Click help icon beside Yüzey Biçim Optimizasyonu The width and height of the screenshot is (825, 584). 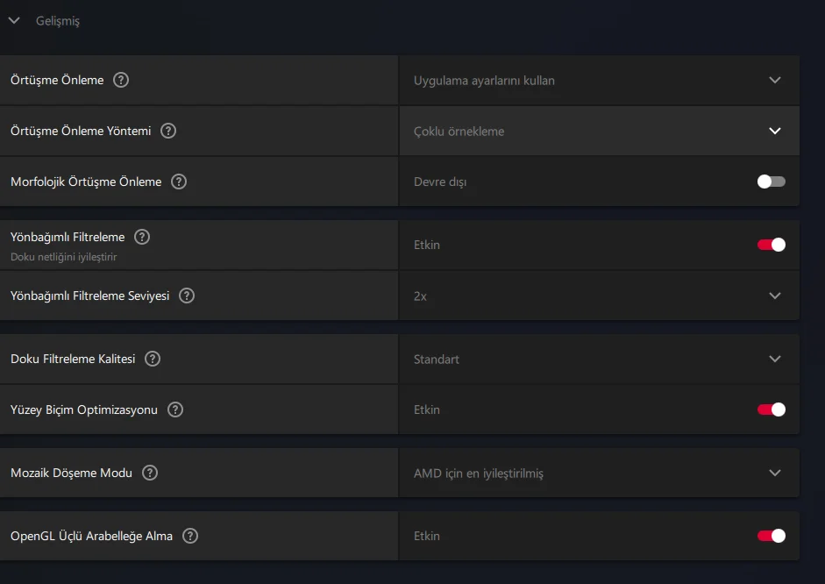[x=175, y=410]
